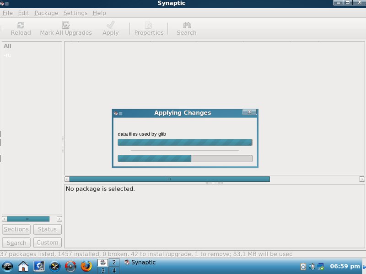Screen dimensions: 366x274
Task: Click the Reload toolbar icon
Action: (x=21, y=25)
